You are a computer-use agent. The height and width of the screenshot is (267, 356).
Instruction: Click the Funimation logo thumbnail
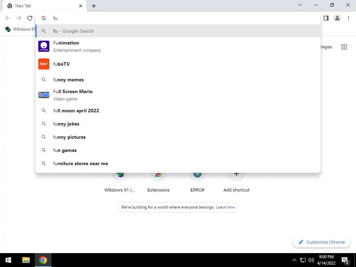[44, 46]
